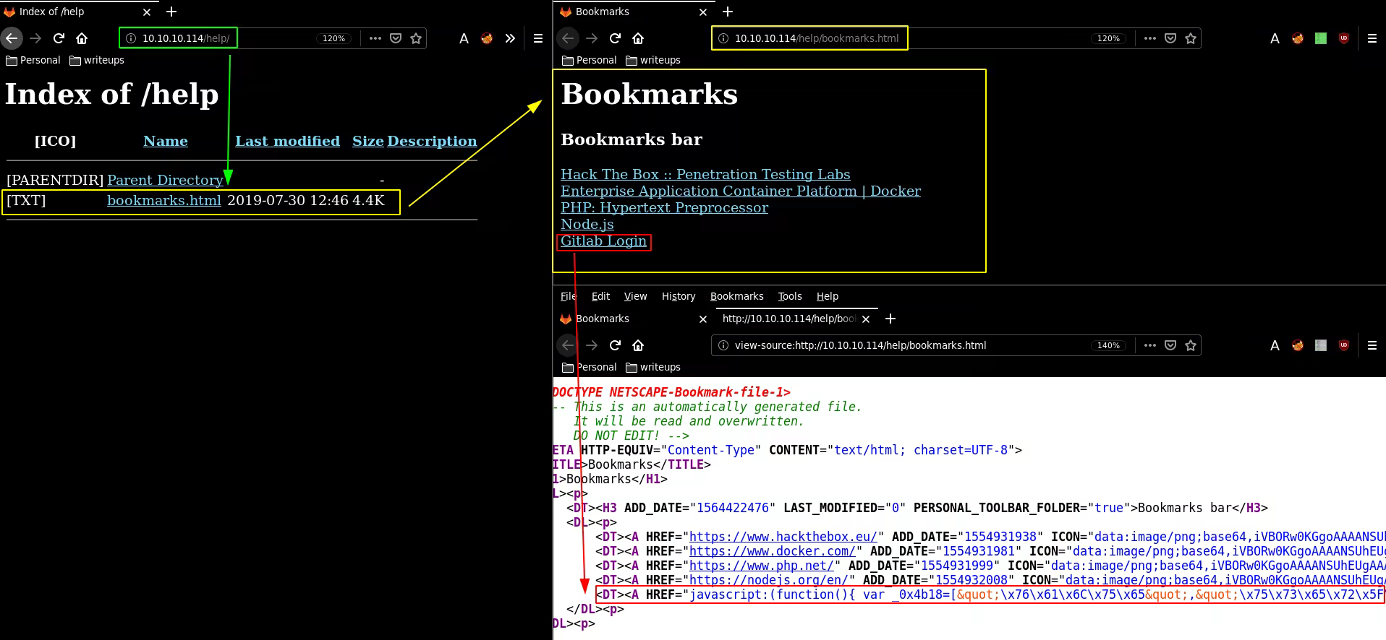Open the History menu

point(678,296)
